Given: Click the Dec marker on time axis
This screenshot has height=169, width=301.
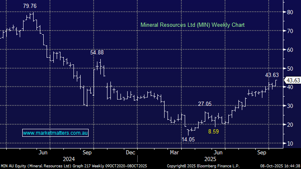Looking at the screenshot, I should 131,153.
